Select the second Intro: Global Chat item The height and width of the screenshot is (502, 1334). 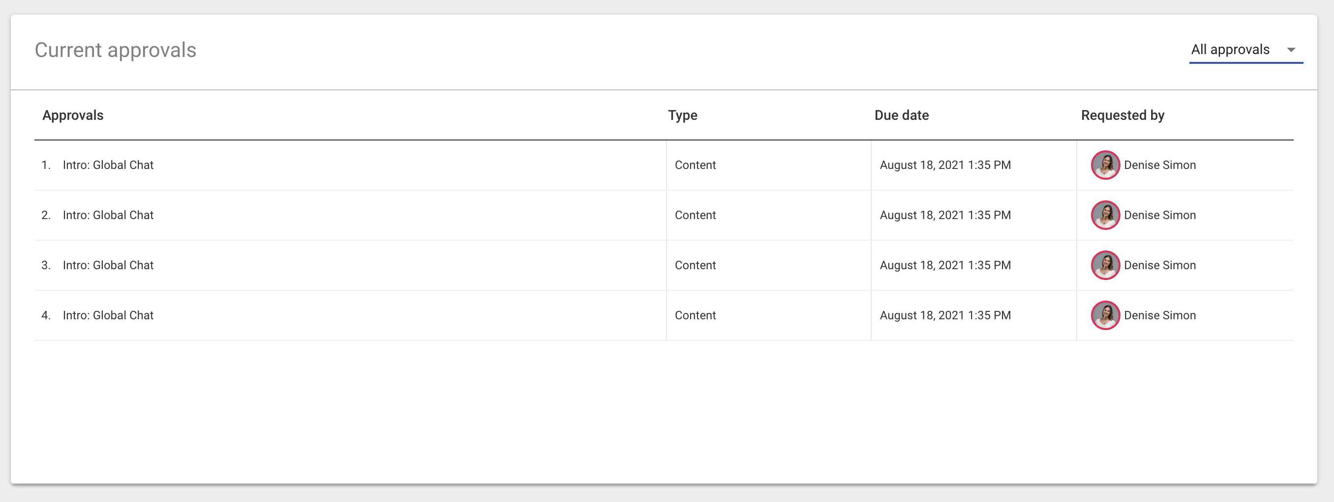click(x=108, y=215)
